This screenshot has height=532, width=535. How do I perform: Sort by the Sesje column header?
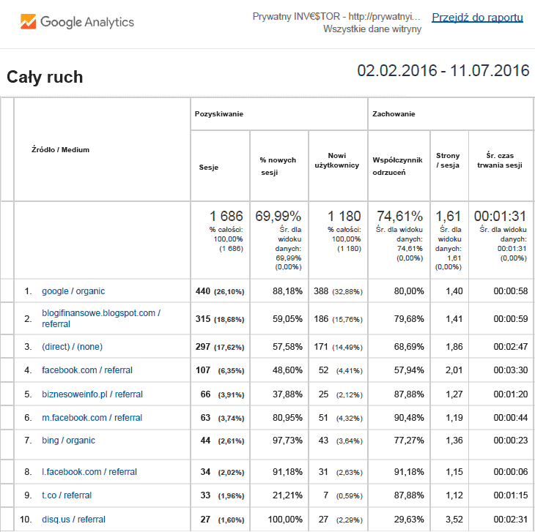click(209, 168)
